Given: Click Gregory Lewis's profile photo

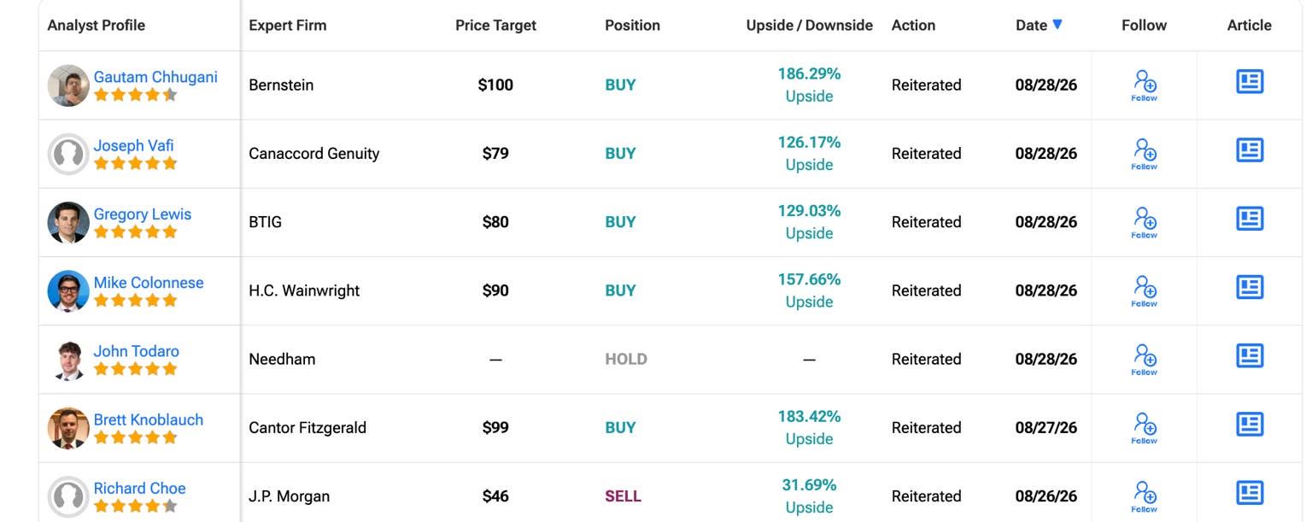Looking at the screenshot, I should tap(68, 222).
